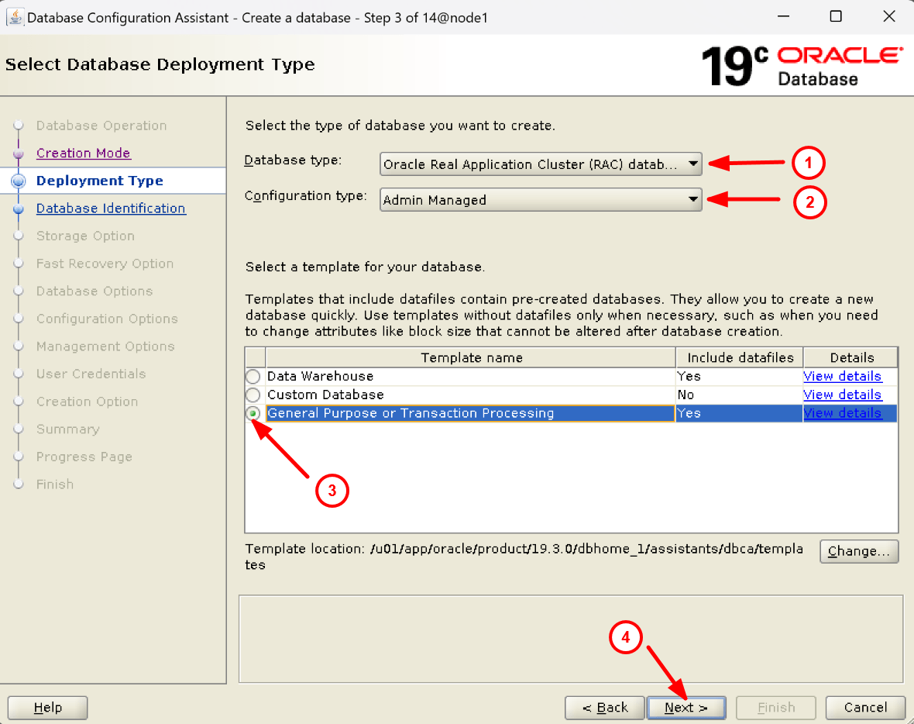Jump to Database Identification step
The image size is (914, 724).
click(111, 209)
